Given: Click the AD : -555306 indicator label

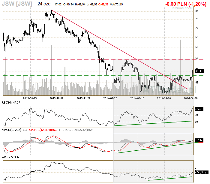Looking at the screenshot, I should 10,157.
